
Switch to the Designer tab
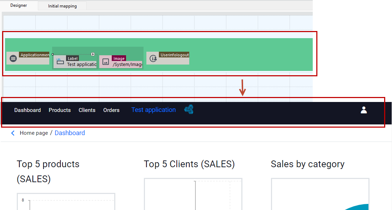pos(19,5)
